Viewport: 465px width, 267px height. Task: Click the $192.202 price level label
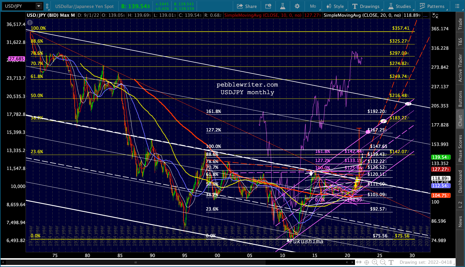click(377, 111)
